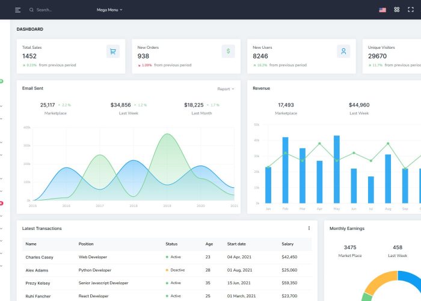Open the US flag language selector
Viewport: 421px width, 301px height.
click(383, 10)
